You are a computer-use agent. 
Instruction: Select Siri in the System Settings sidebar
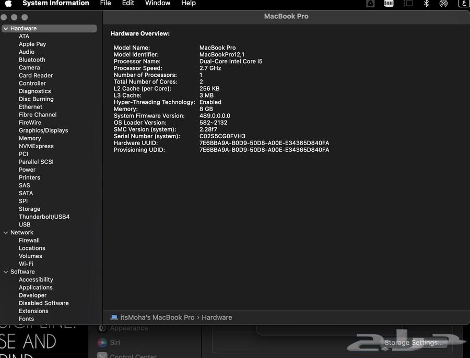(x=115, y=343)
